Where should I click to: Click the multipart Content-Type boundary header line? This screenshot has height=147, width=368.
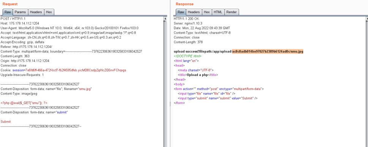point(71,51)
